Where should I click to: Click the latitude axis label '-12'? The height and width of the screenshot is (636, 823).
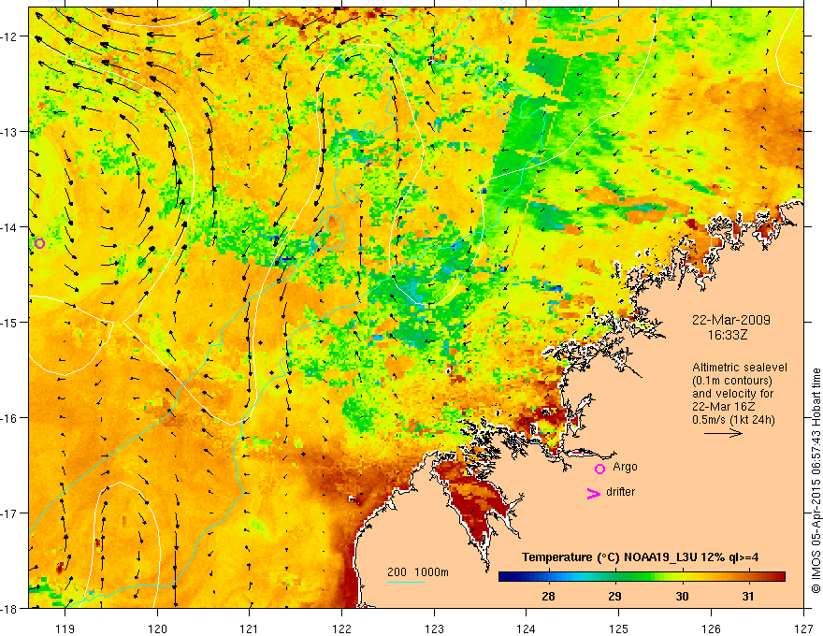point(10,36)
